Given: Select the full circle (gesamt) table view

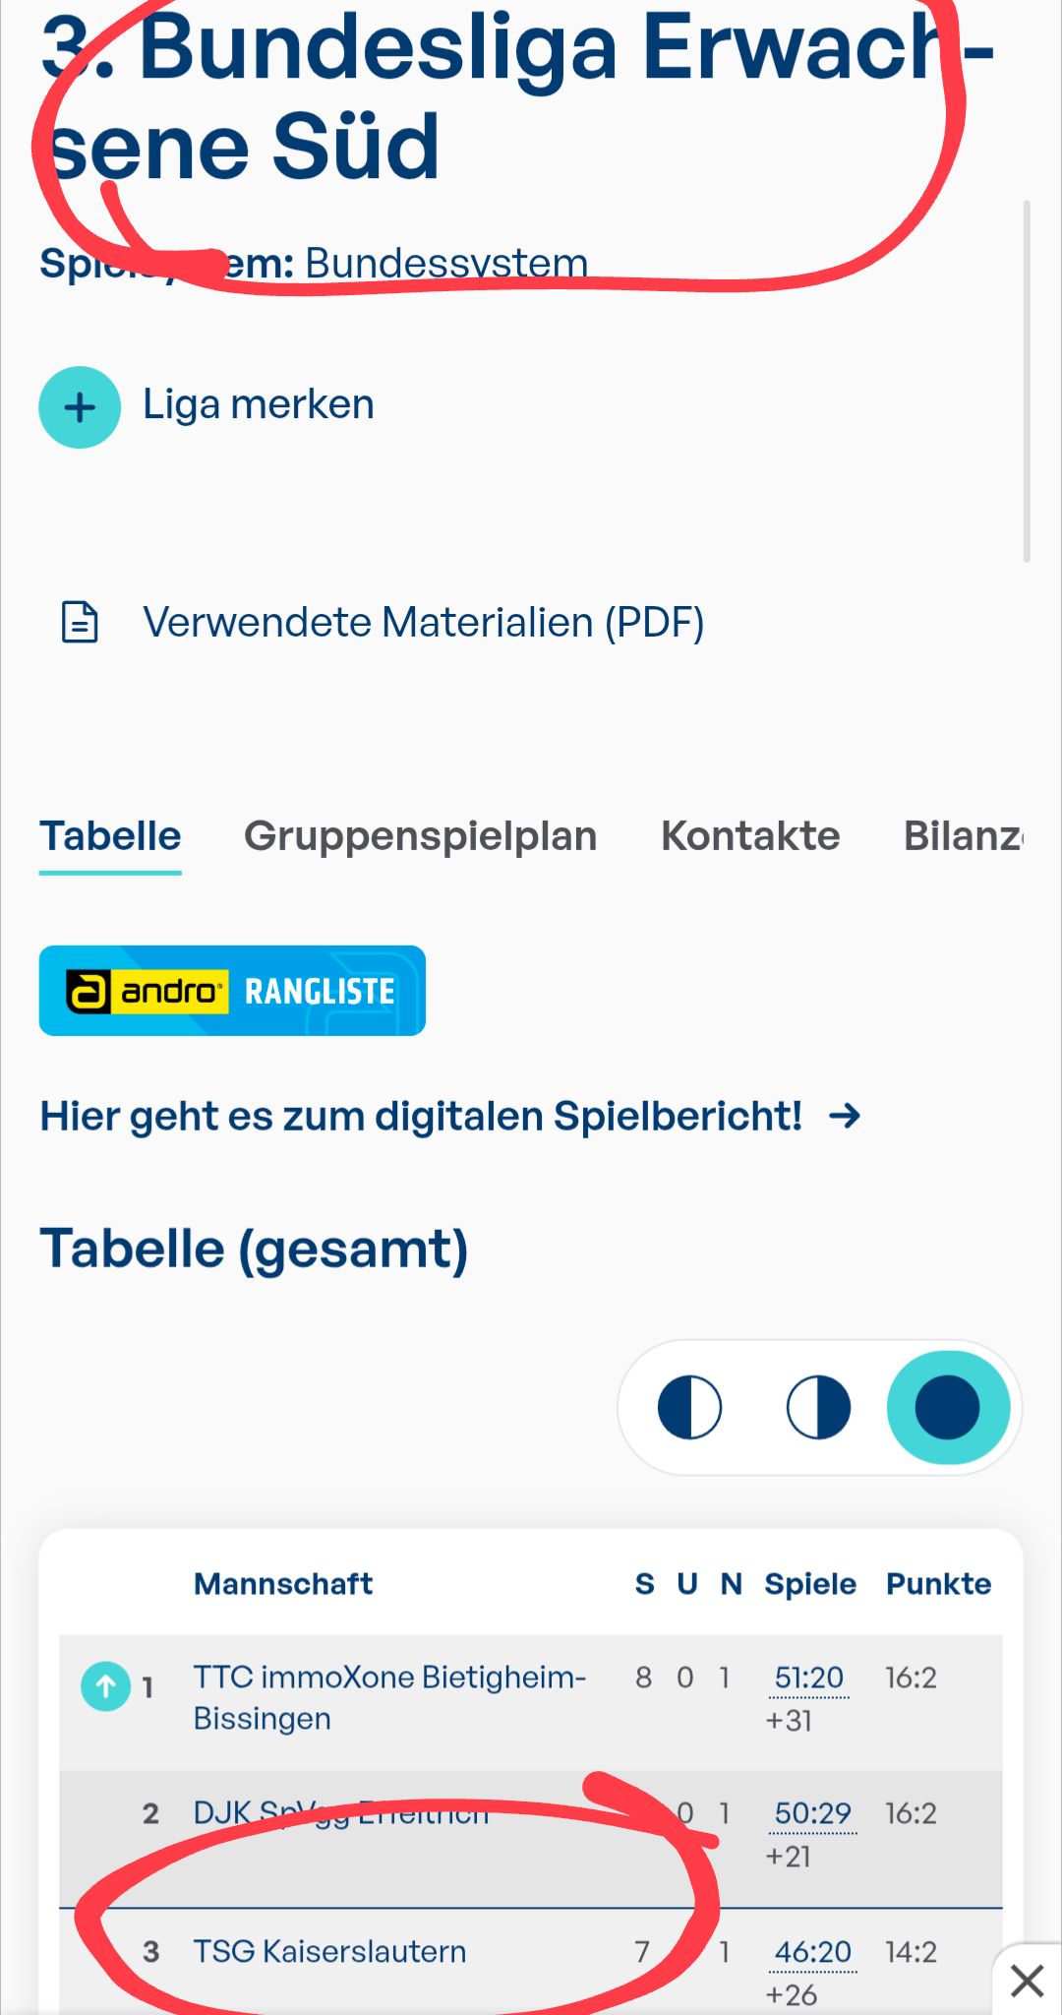Looking at the screenshot, I should coord(948,1408).
